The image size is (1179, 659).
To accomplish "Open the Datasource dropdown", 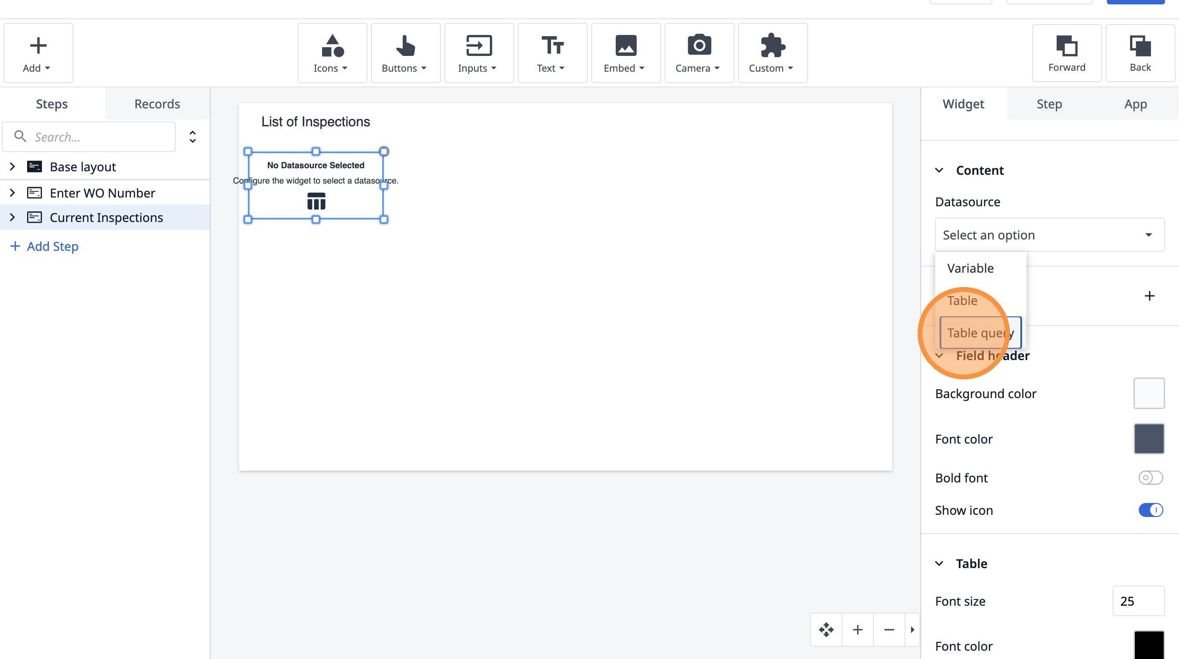I will coord(1049,235).
